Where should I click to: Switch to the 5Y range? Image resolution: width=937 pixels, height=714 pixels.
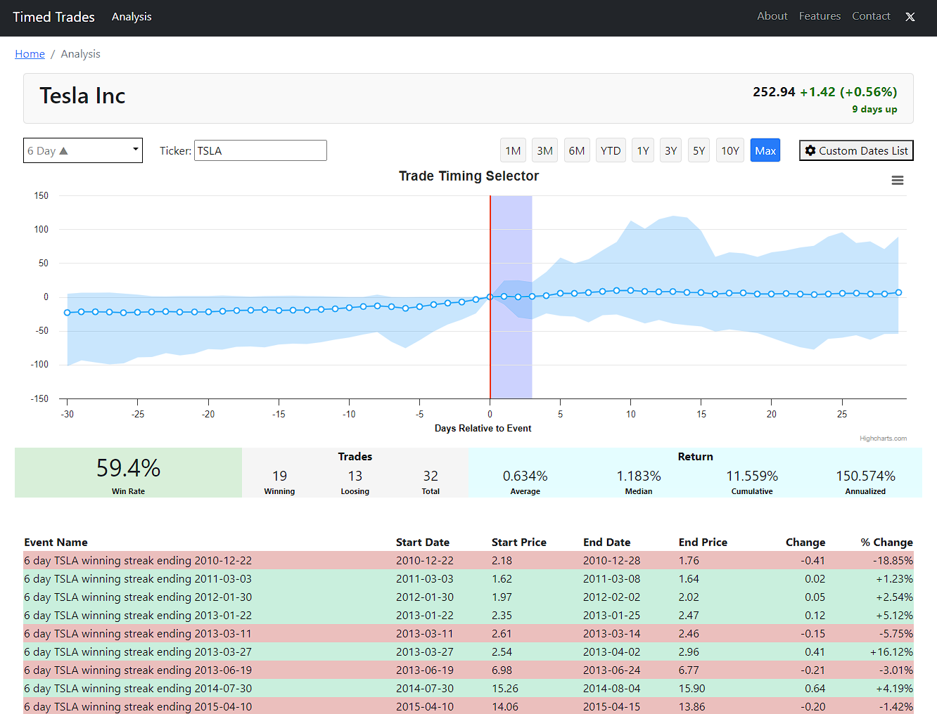[699, 150]
